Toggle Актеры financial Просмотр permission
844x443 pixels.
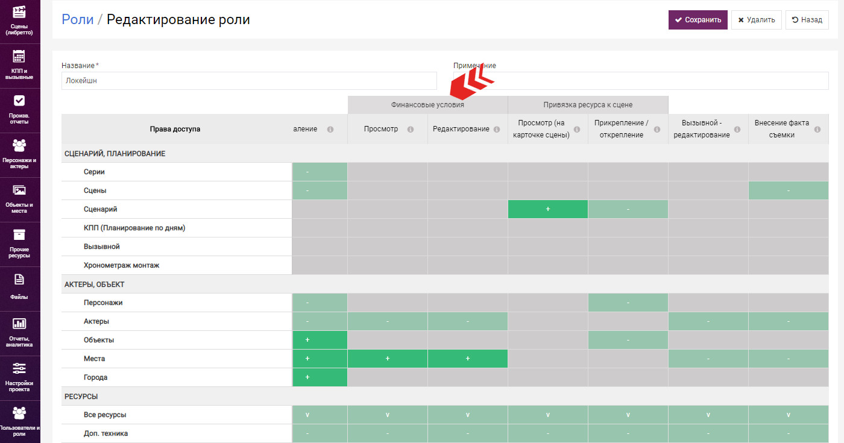click(x=388, y=321)
